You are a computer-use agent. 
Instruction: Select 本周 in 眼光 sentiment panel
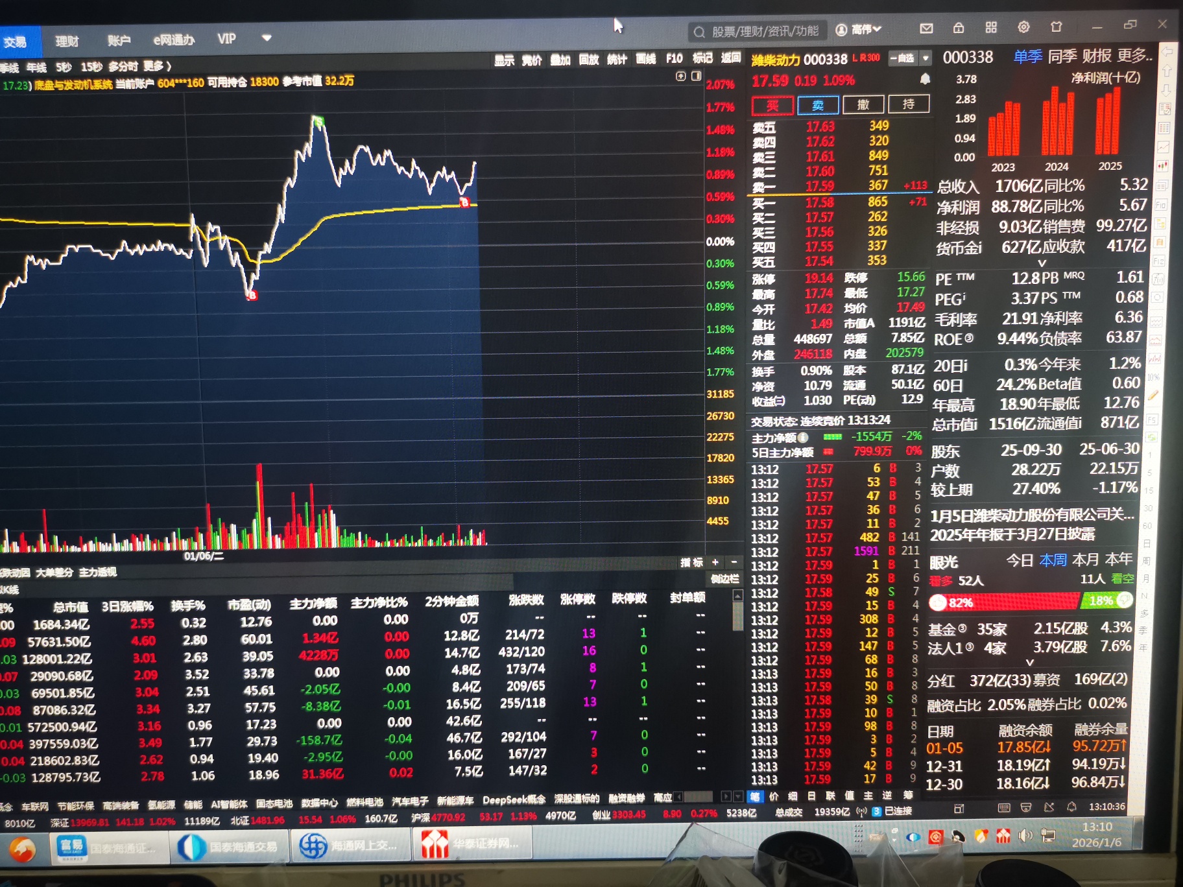[x=1053, y=560]
